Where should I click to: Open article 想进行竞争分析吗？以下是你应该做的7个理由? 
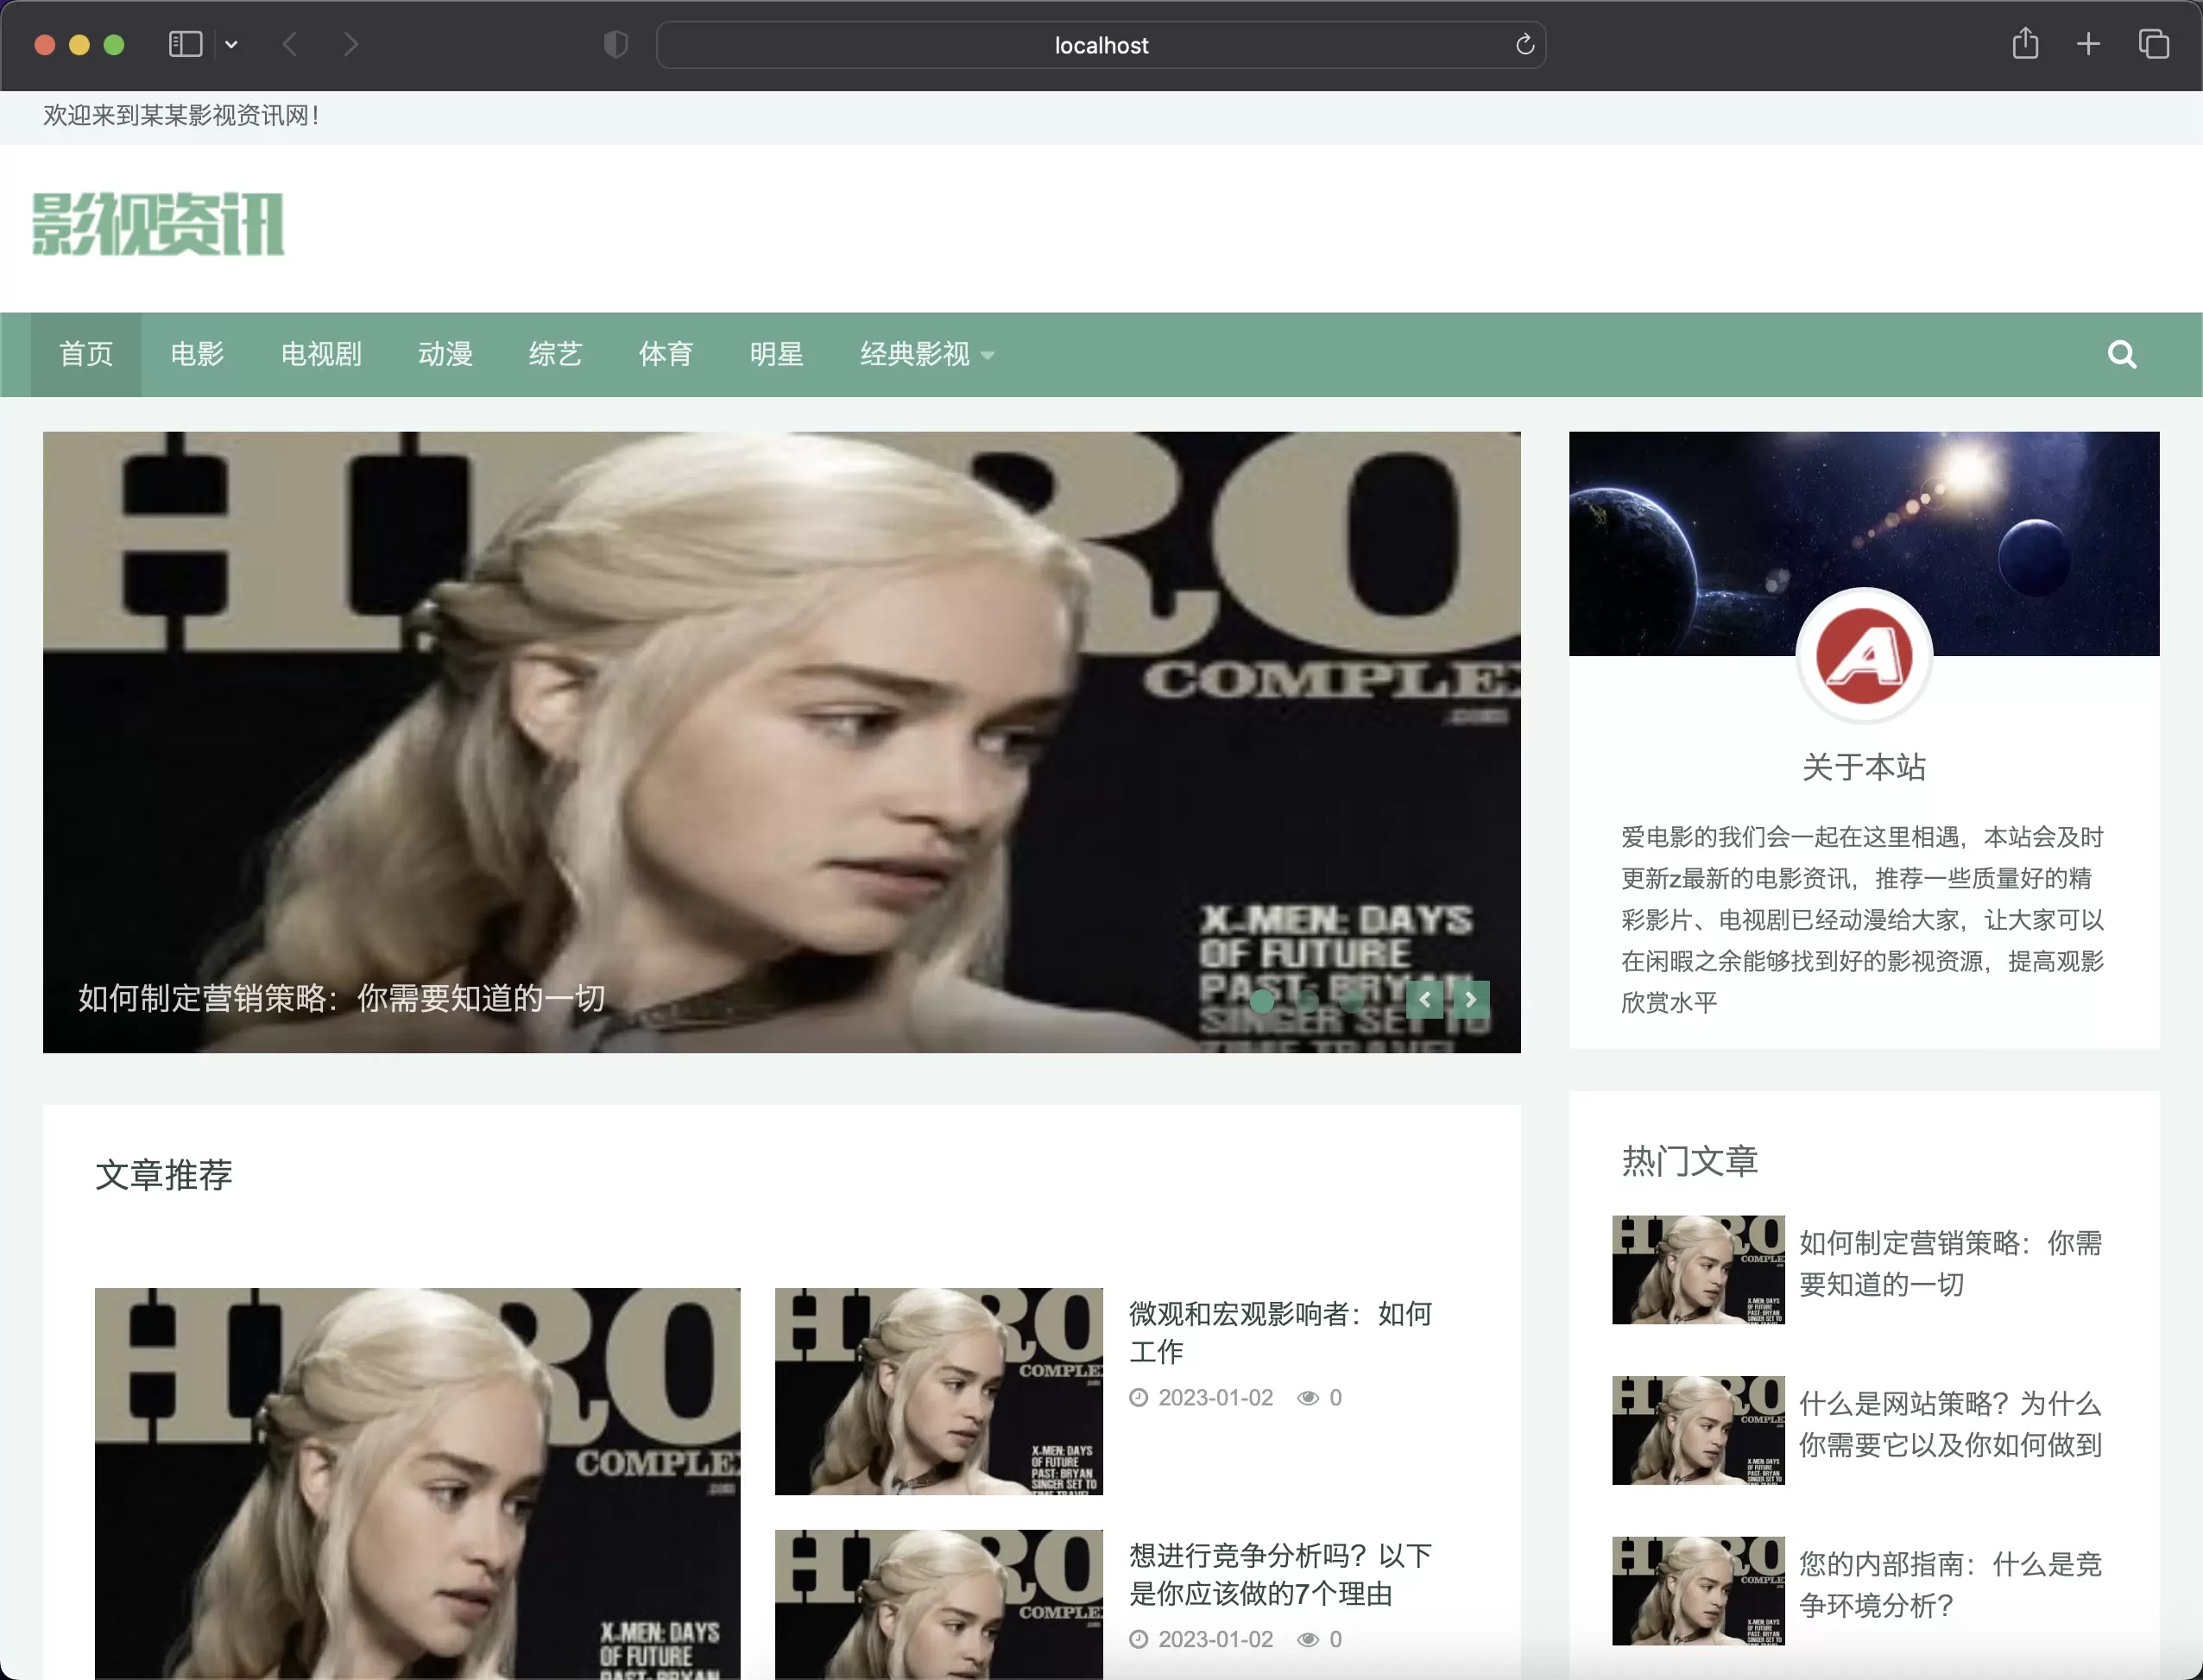click(x=1280, y=1574)
